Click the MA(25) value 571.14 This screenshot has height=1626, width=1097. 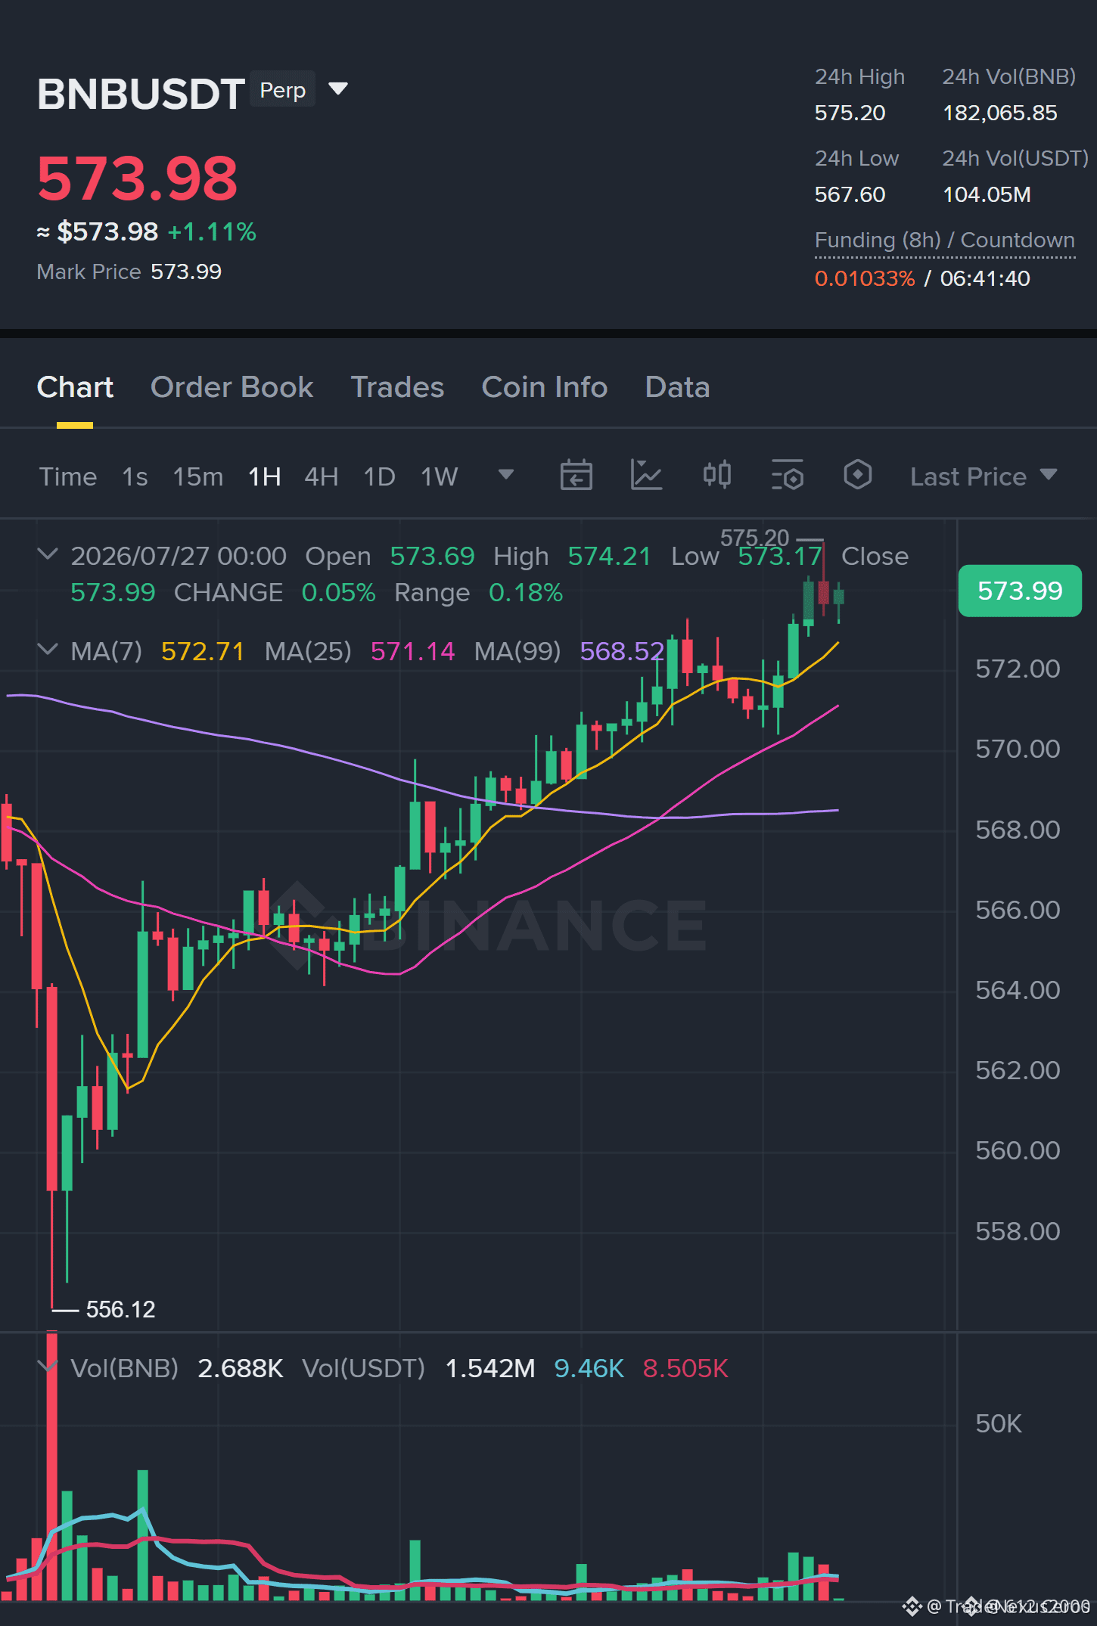coord(412,651)
